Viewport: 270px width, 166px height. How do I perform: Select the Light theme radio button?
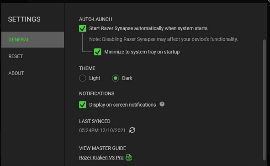pyautogui.click(x=83, y=78)
